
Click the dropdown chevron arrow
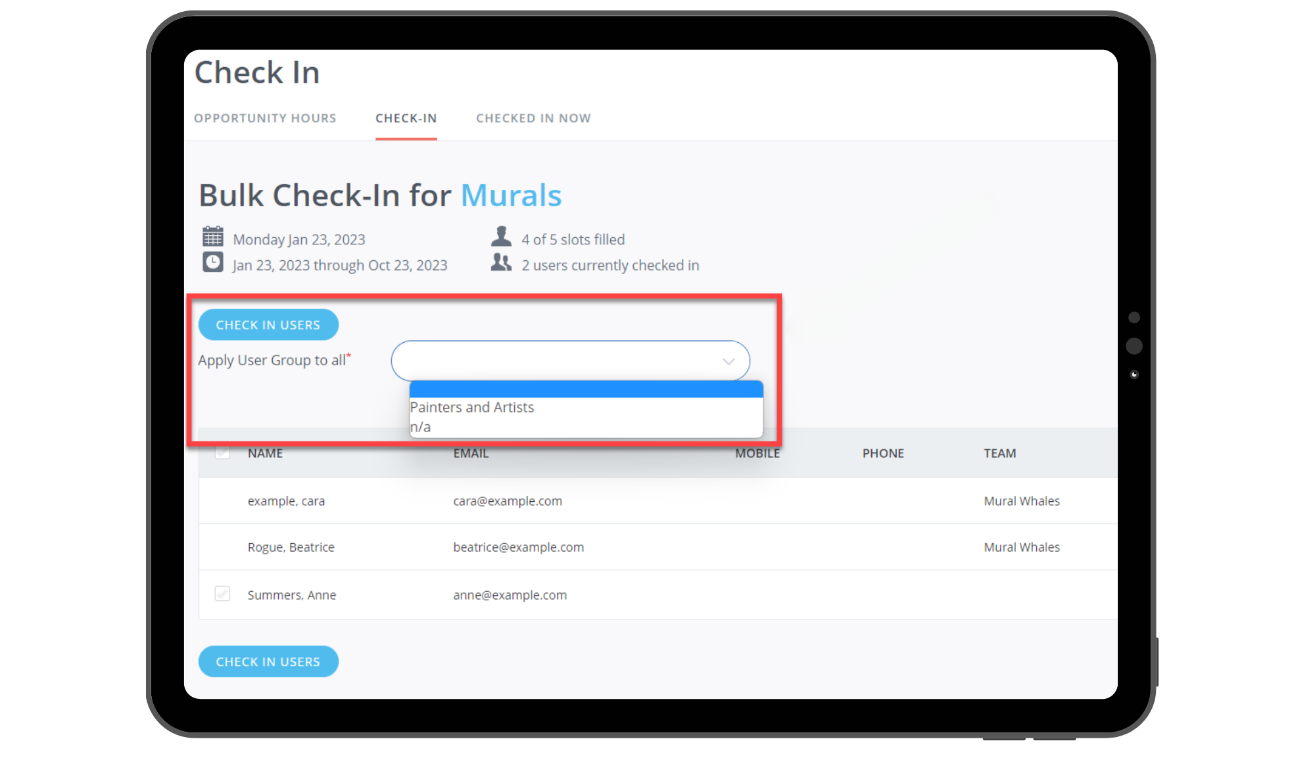tap(728, 361)
